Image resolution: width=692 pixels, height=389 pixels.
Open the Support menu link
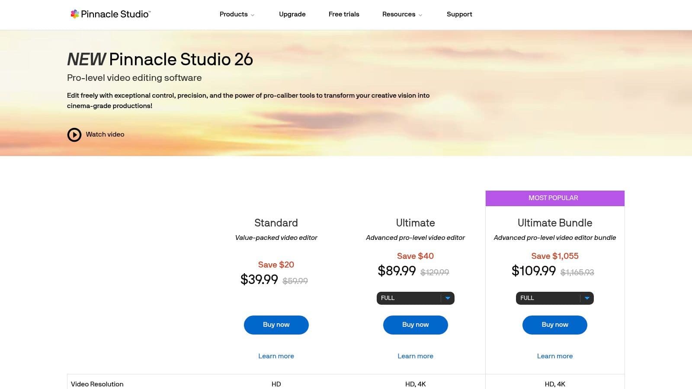[459, 14]
